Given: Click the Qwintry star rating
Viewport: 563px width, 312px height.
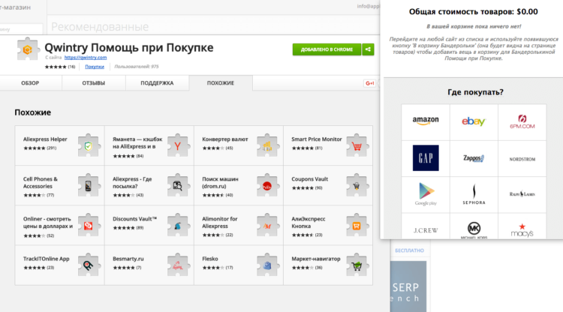Looking at the screenshot, I should click(x=56, y=67).
